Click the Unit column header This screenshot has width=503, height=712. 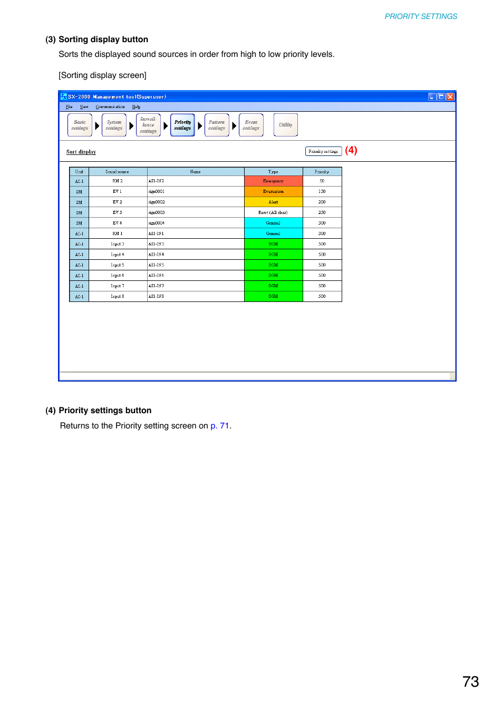coord(79,172)
